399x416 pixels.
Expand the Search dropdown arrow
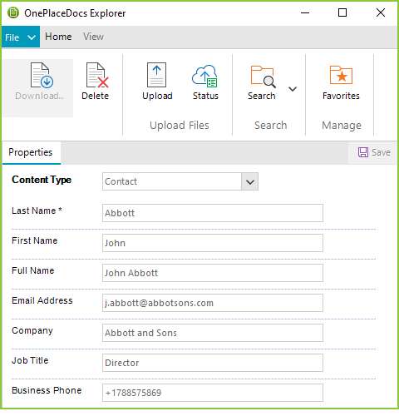(x=293, y=89)
